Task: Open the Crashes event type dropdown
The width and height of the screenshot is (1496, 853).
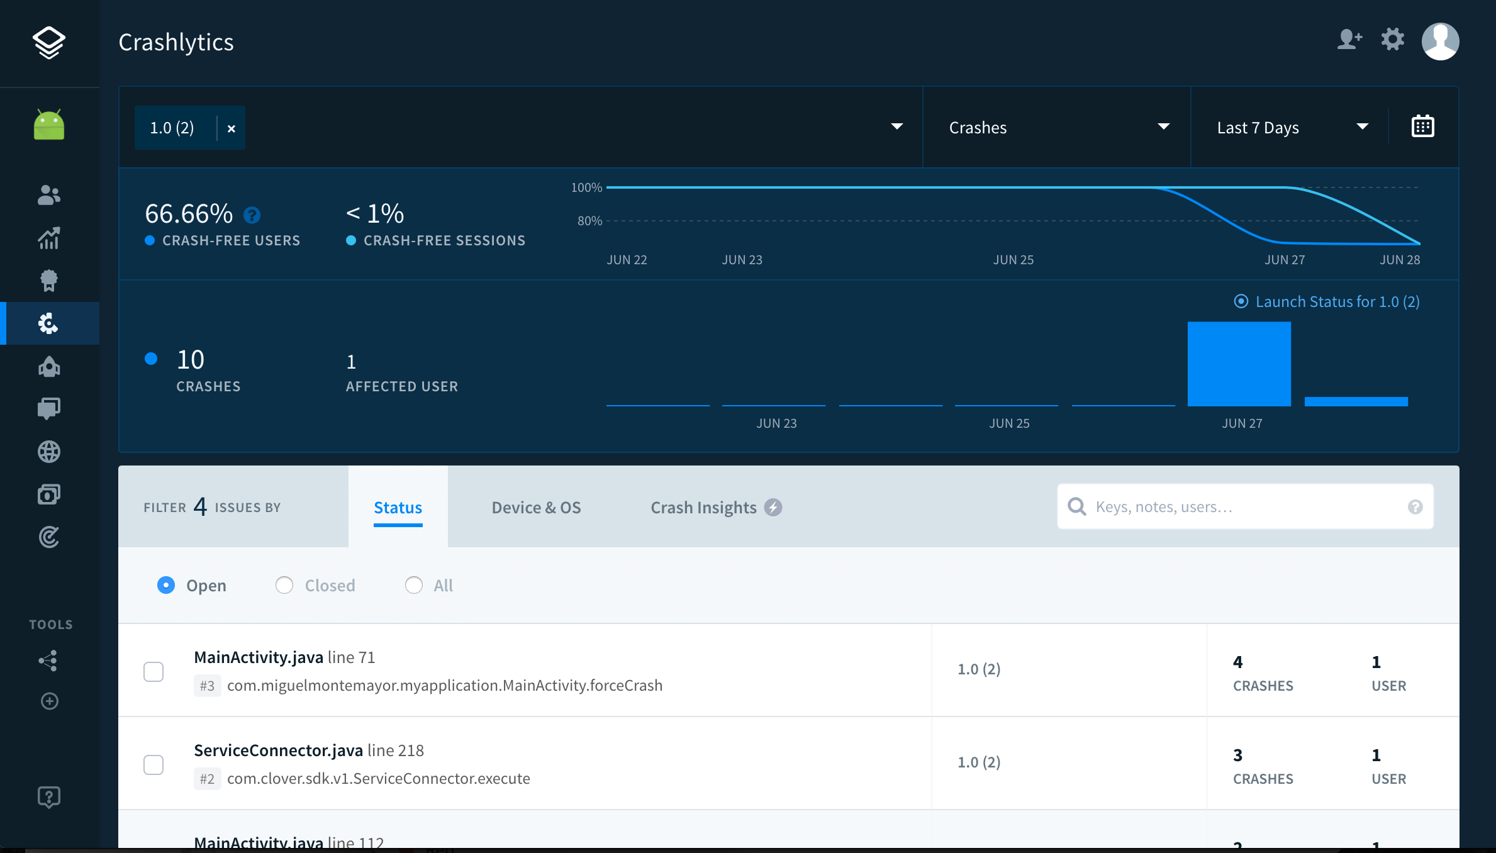Action: tap(1057, 127)
